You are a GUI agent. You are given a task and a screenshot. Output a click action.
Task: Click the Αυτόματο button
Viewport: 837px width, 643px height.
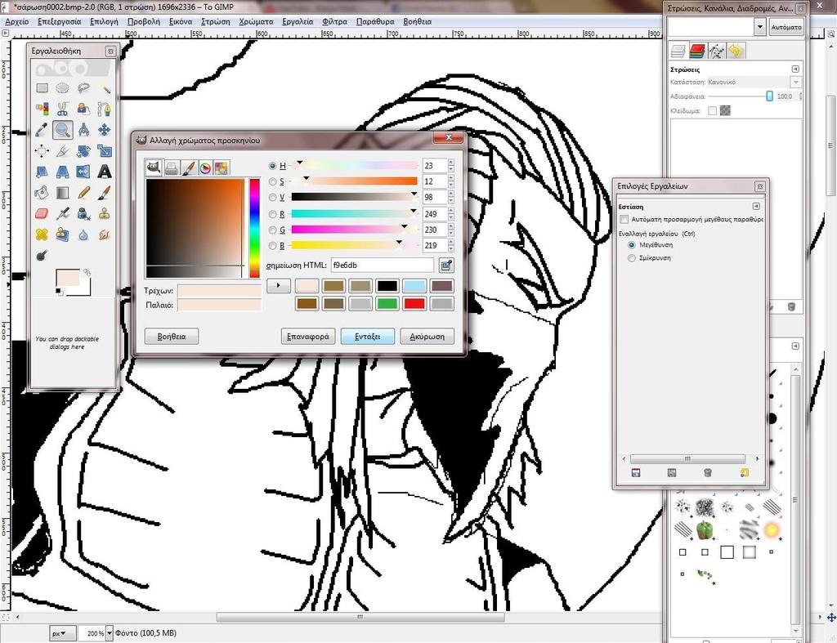786,27
